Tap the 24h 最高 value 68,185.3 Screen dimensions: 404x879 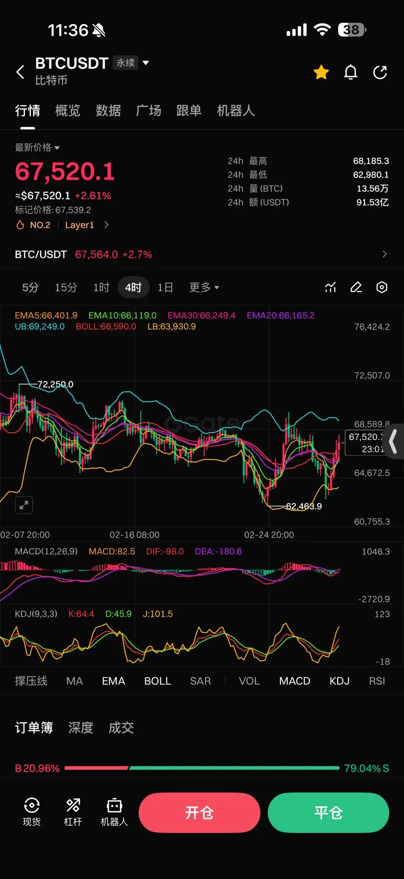point(371,161)
